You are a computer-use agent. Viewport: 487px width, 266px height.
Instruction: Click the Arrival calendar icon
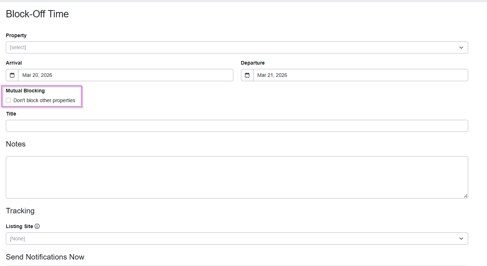pos(12,75)
